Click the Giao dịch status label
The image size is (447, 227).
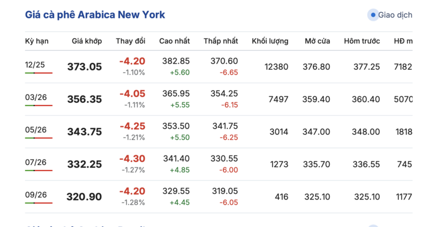395,15
